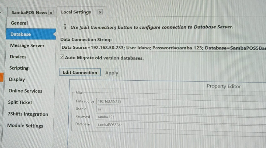This screenshot has width=266, height=148.
Task: Show the Display settings
Action: [17, 80]
